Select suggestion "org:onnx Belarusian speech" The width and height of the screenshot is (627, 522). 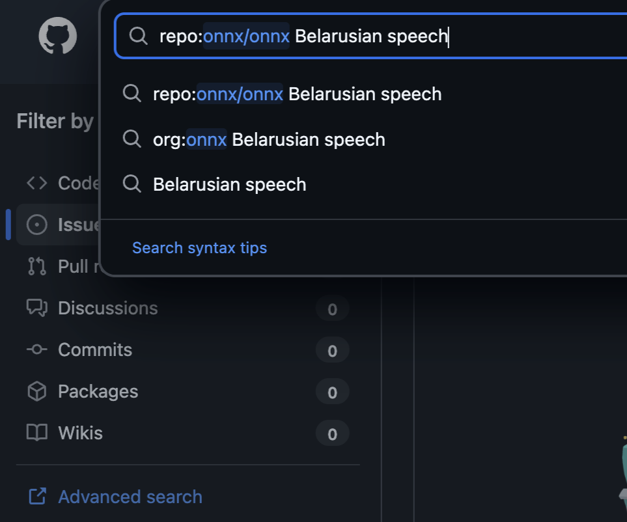(x=269, y=139)
